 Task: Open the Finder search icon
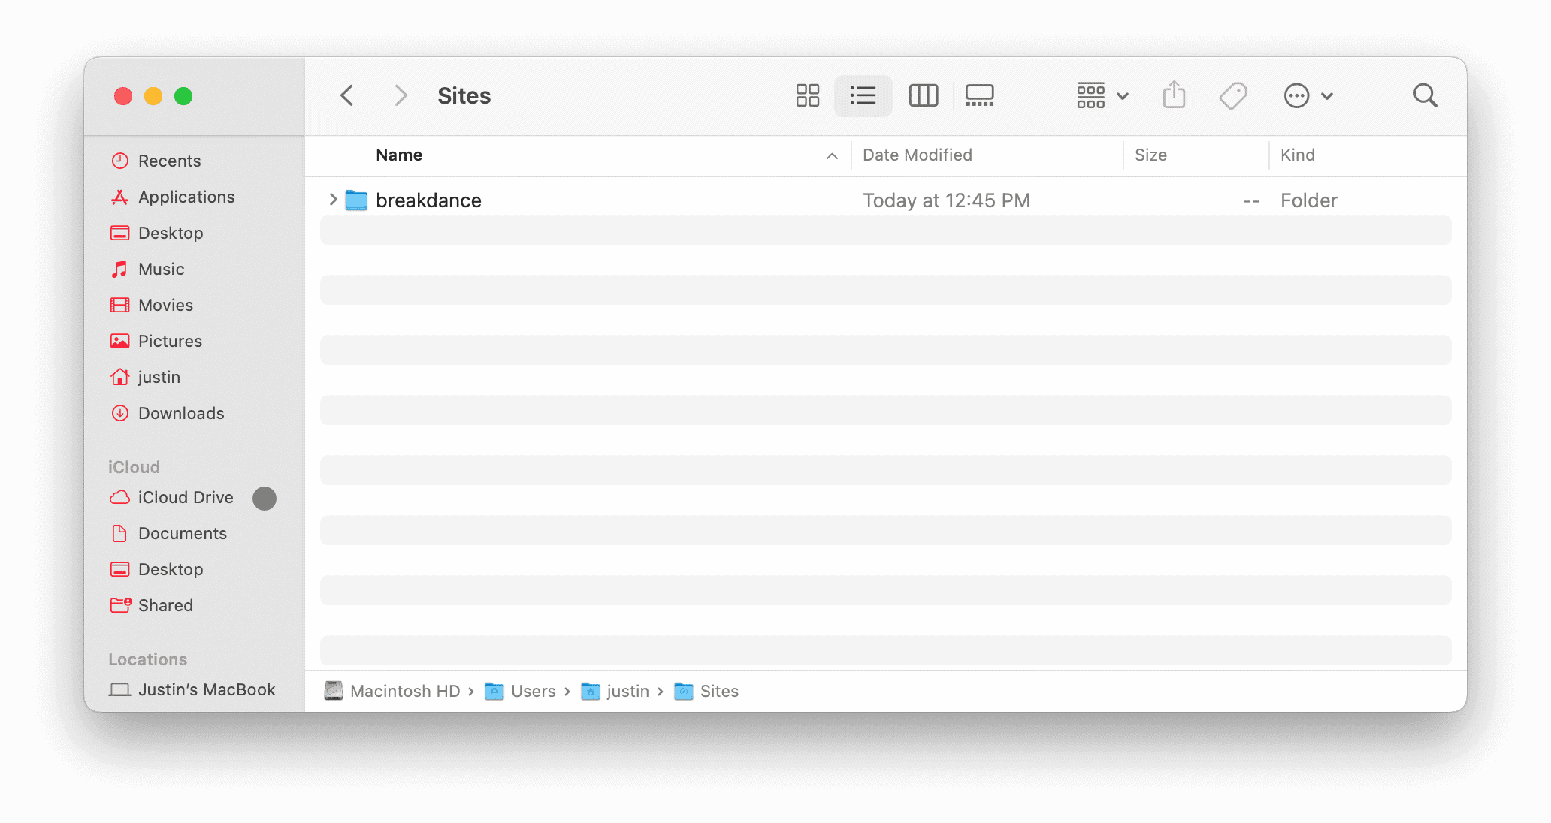1425,95
